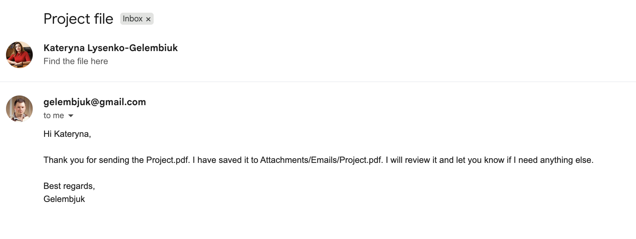Click the sender name Kateryna Lysenko-Gelembiuk
Viewport: 636px width, 239px height.
(111, 48)
